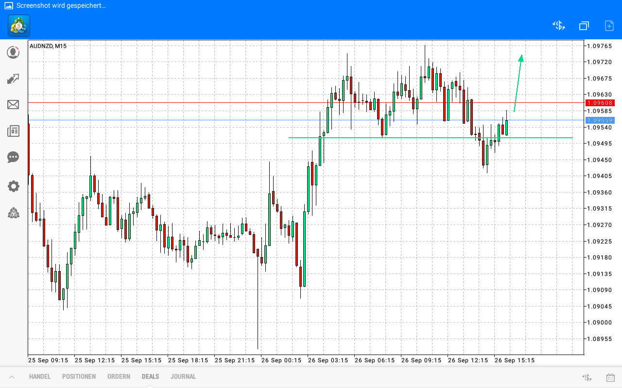
Task: Open the community icon in the sidebar
Action: (13, 213)
